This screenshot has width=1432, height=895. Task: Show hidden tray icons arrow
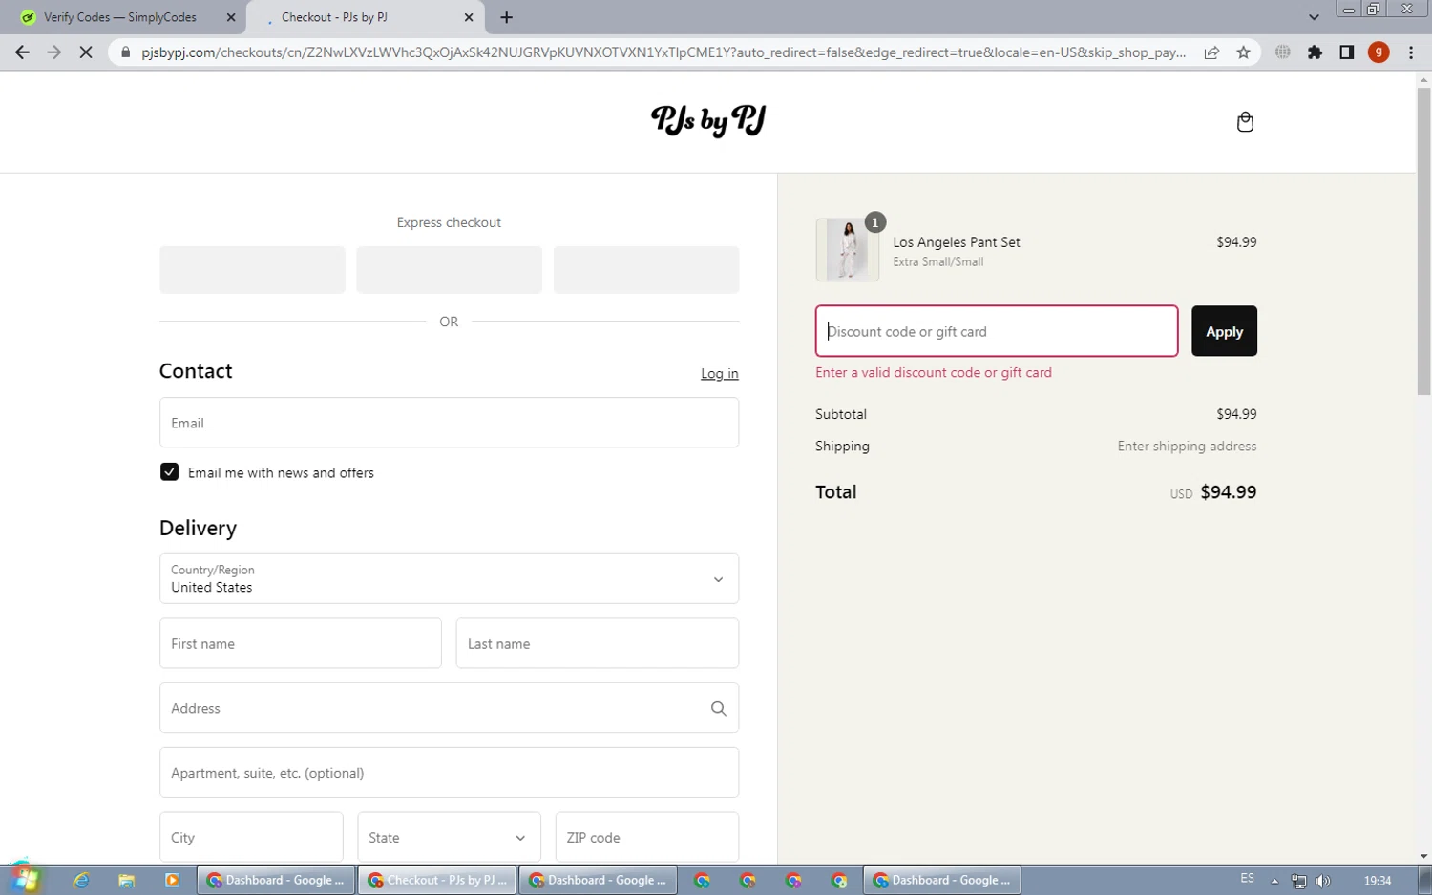point(1274,881)
